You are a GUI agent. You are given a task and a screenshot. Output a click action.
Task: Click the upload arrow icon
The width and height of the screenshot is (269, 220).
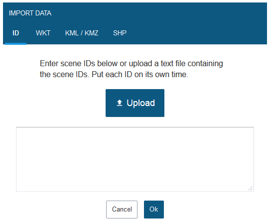[x=120, y=103]
